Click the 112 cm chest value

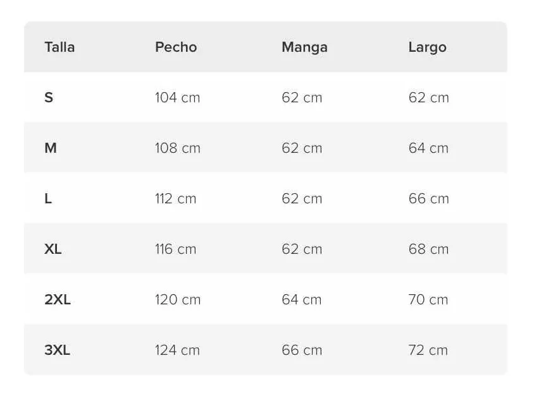point(176,198)
